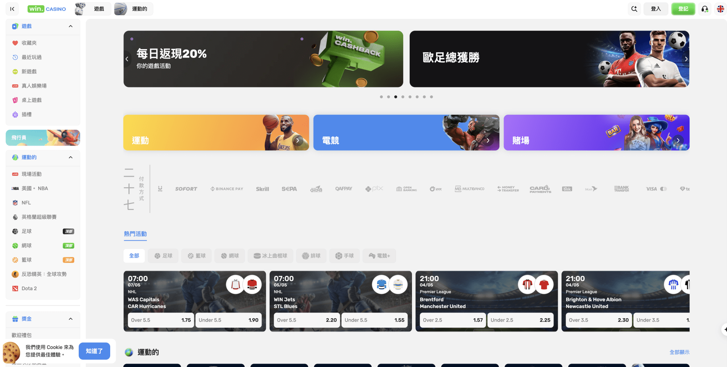The width and height of the screenshot is (727, 367).
Task: Select the 全部 filter chip
Action: point(134,256)
